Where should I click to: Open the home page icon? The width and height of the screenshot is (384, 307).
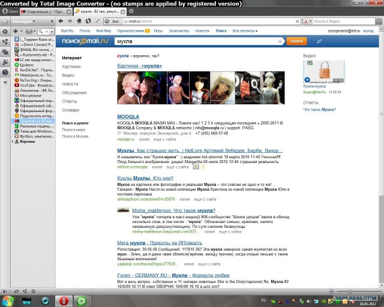click(x=79, y=21)
